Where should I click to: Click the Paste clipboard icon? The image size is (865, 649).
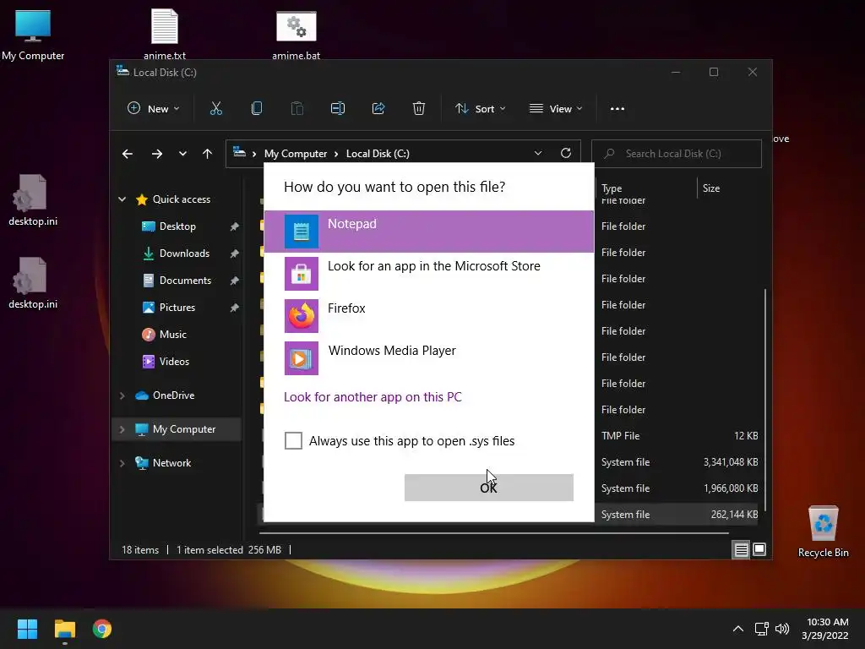pyautogui.click(x=296, y=109)
